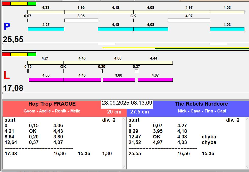Click the magenta 3,80 run bar
The height and width of the screenshot is (172, 249).
tap(119, 80)
